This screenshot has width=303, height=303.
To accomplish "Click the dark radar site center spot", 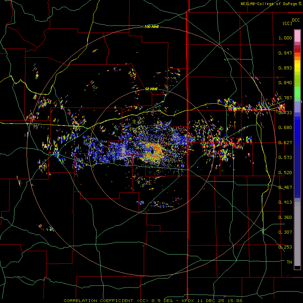I will tap(152, 151).
